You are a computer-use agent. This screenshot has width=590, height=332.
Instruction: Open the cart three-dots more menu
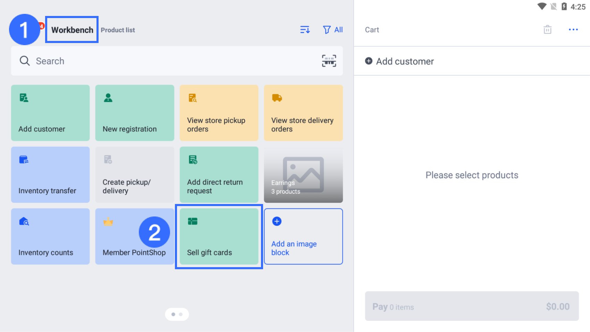(573, 29)
